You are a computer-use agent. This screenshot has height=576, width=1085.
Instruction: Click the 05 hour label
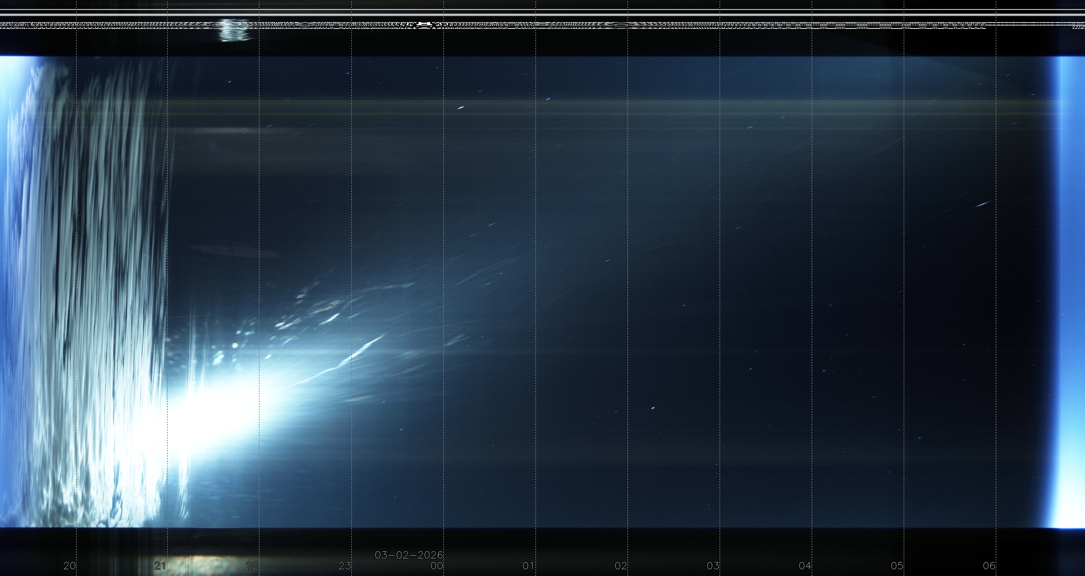coord(897,566)
